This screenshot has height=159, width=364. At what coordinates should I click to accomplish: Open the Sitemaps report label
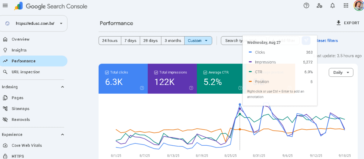pyautogui.click(x=21, y=109)
